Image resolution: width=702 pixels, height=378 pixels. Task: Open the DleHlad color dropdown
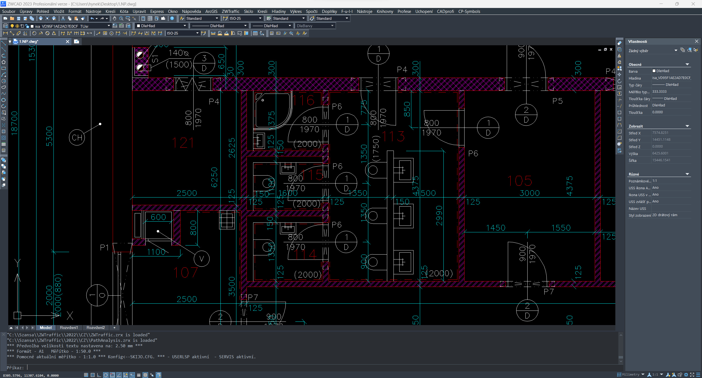pyautogui.click(x=185, y=26)
